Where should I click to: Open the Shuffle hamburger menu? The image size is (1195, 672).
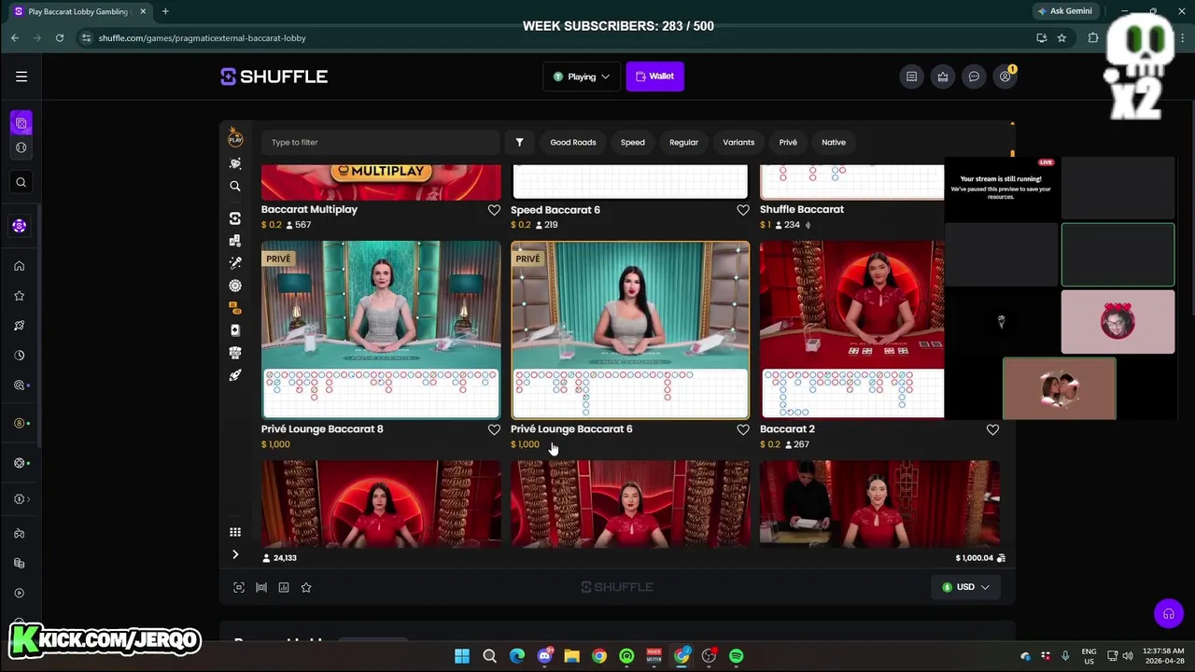click(21, 77)
